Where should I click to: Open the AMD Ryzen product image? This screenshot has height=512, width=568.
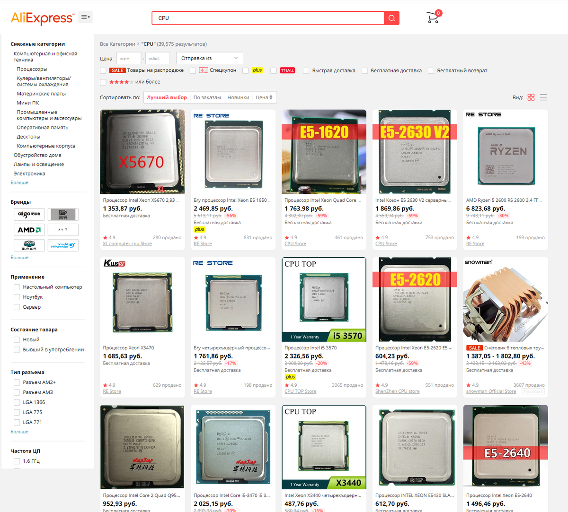(x=506, y=152)
